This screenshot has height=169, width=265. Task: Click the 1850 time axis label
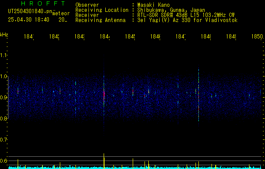click(257, 36)
